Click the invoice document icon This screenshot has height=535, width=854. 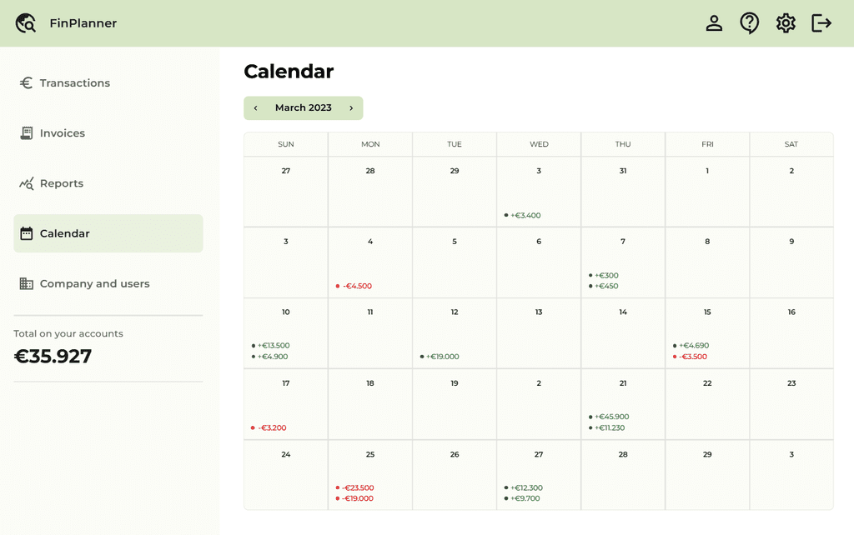point(26,132)
